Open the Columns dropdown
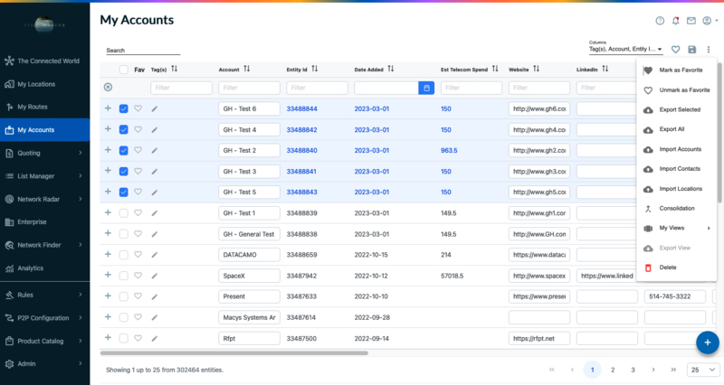Image resolution: width=724 pixels, height=385 pixels. (626, 50)
